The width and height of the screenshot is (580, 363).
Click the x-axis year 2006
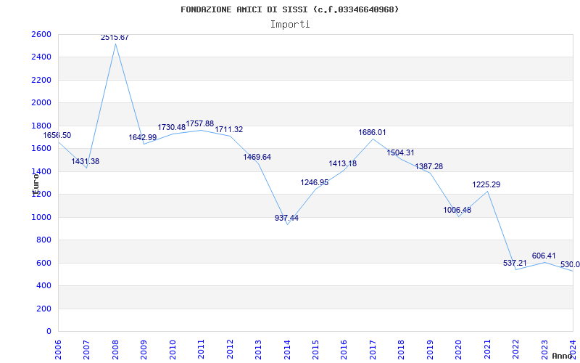point(59,350)
